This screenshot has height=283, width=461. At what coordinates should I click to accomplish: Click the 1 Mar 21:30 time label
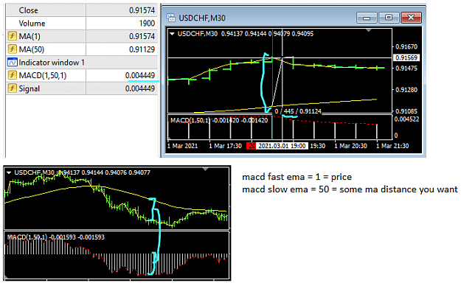pos(392,146)
